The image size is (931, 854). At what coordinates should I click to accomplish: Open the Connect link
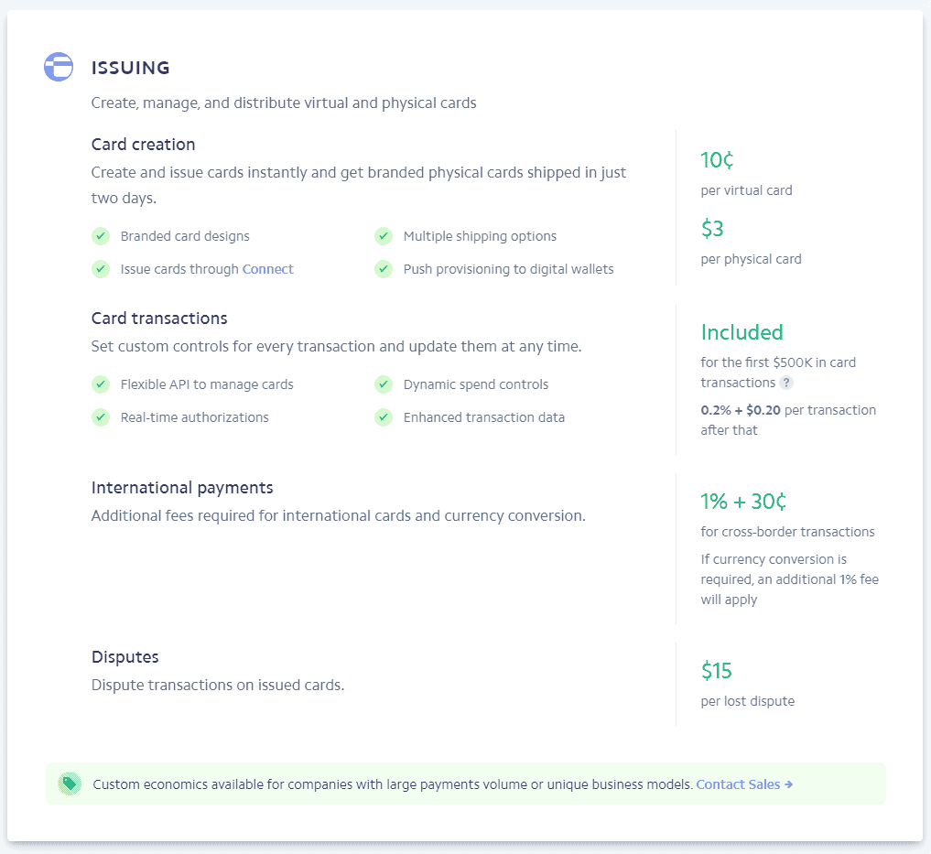[268, 269]
